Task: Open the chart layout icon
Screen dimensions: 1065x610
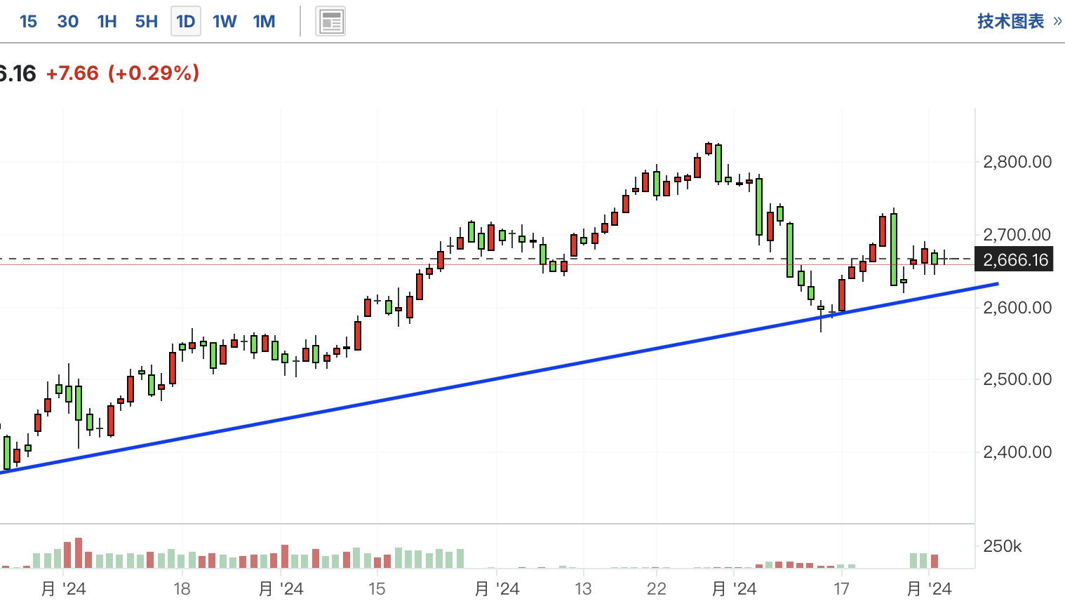Action: point(330,22)
